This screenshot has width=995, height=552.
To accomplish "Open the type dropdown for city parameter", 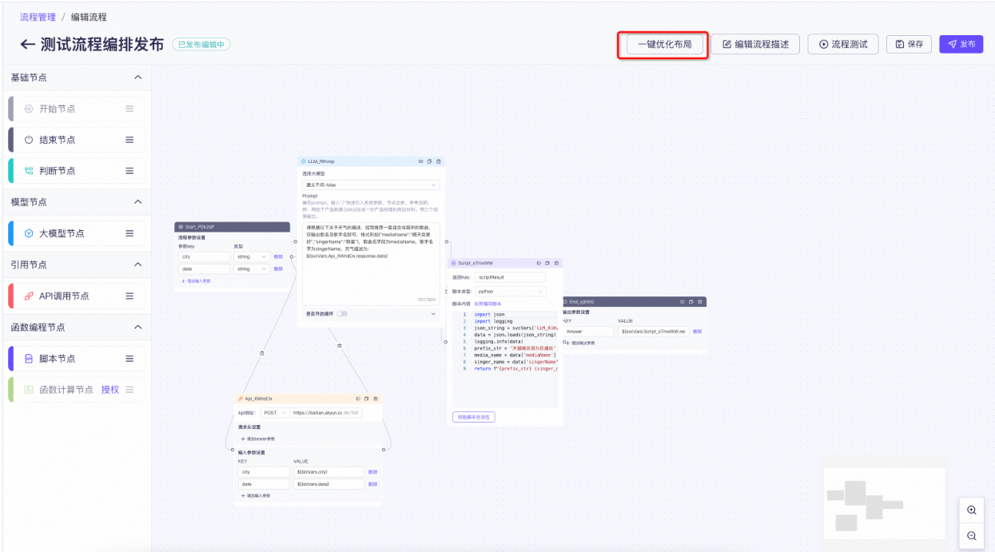I will (253, 256).
